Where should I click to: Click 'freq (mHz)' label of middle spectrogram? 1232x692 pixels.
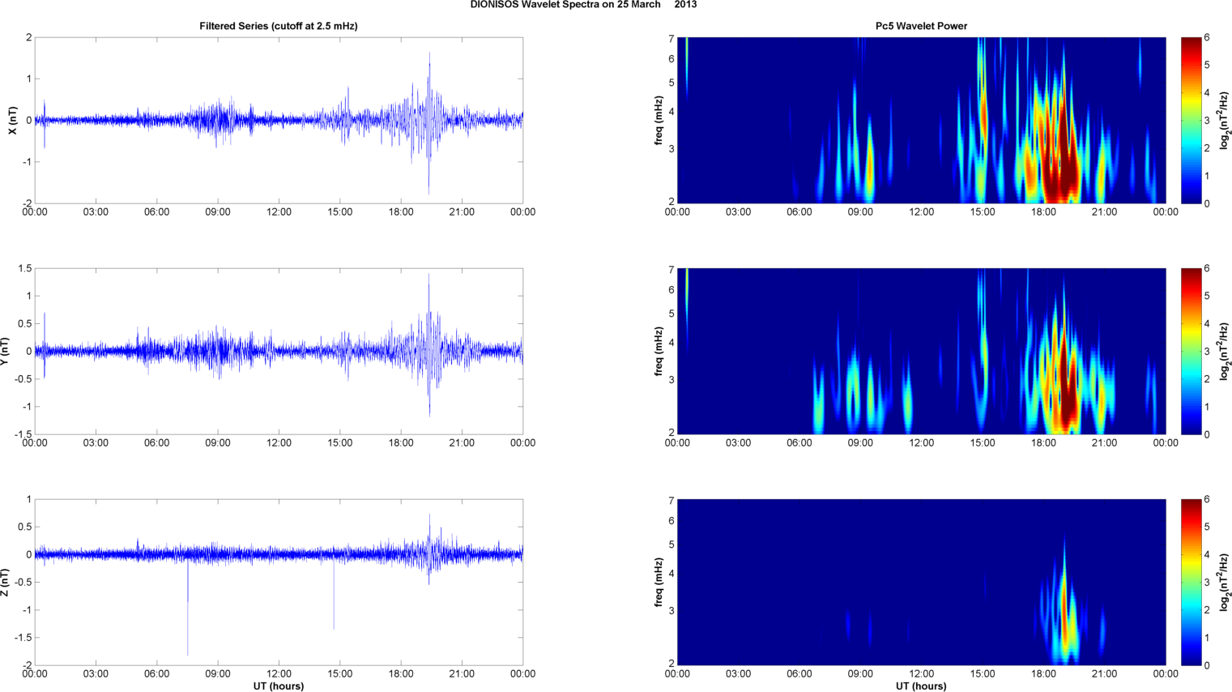[659, 352]
